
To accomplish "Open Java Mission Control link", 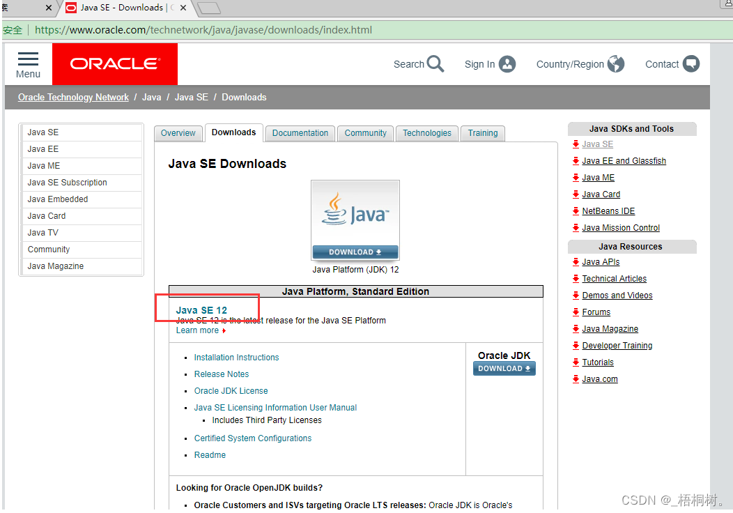I will [x=621, y=228].
